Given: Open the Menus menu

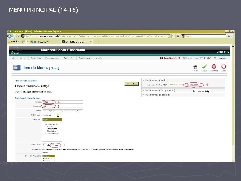Looking at the screenshot, I should (23, 58).
